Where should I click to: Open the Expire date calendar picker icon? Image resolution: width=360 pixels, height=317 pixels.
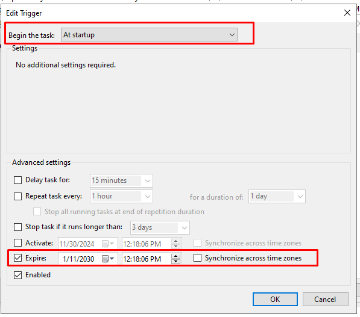click(x=108, y=259)
